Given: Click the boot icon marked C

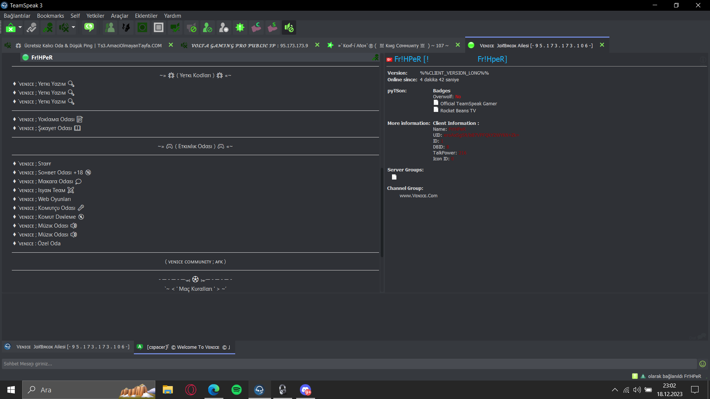Looking at the screenshot, I should coord(256,28).
